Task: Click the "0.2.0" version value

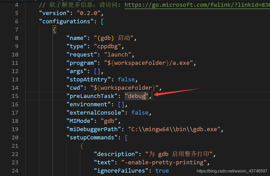Action: point(89,13)
